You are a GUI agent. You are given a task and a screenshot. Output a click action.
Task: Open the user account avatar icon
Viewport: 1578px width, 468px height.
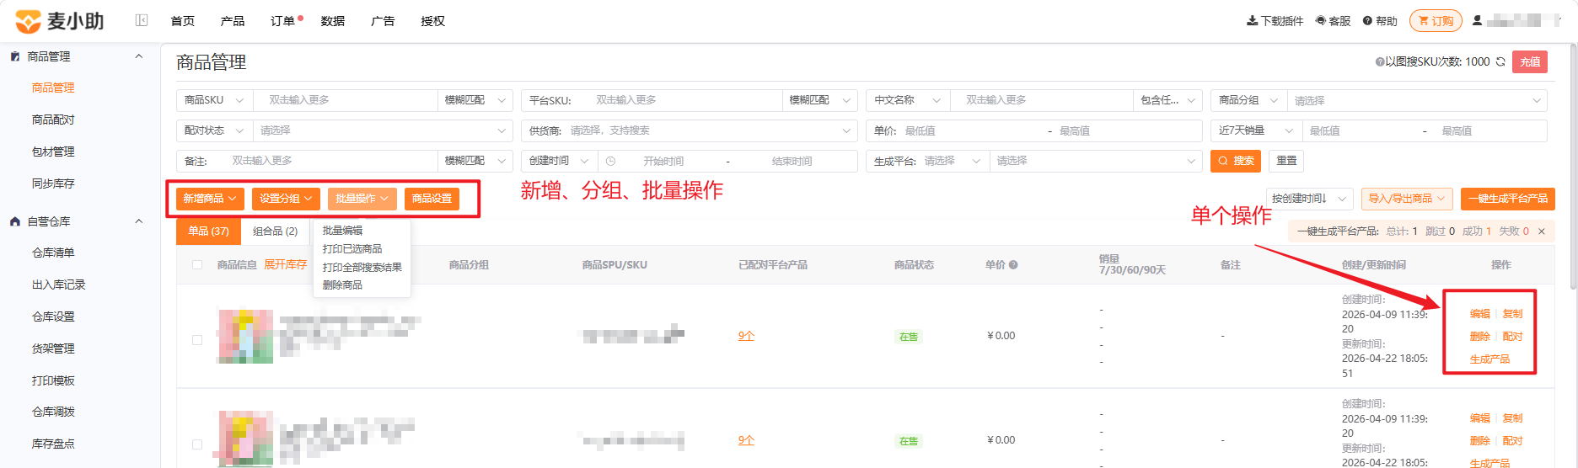(x=1477, y=20)
